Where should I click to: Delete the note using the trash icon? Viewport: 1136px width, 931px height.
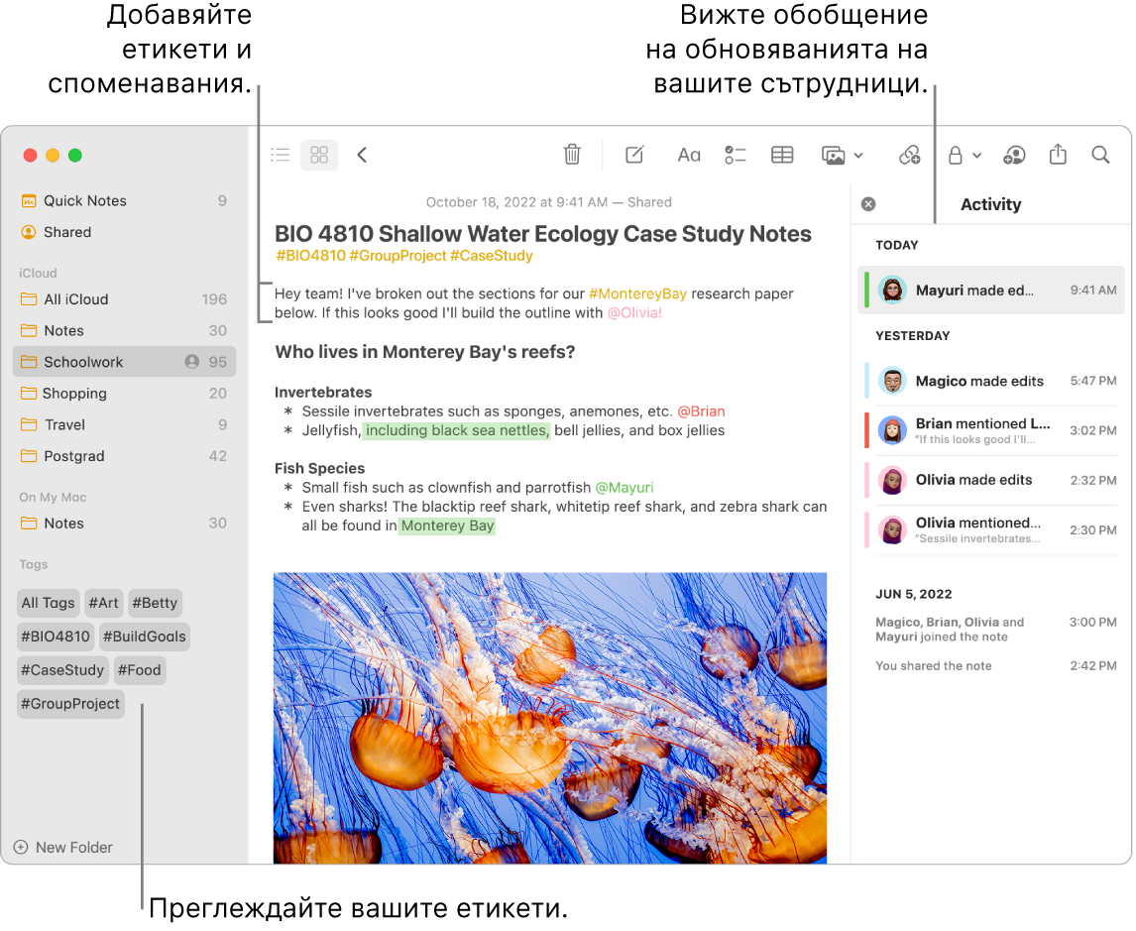pyautogui.click(x=572, y=155)
